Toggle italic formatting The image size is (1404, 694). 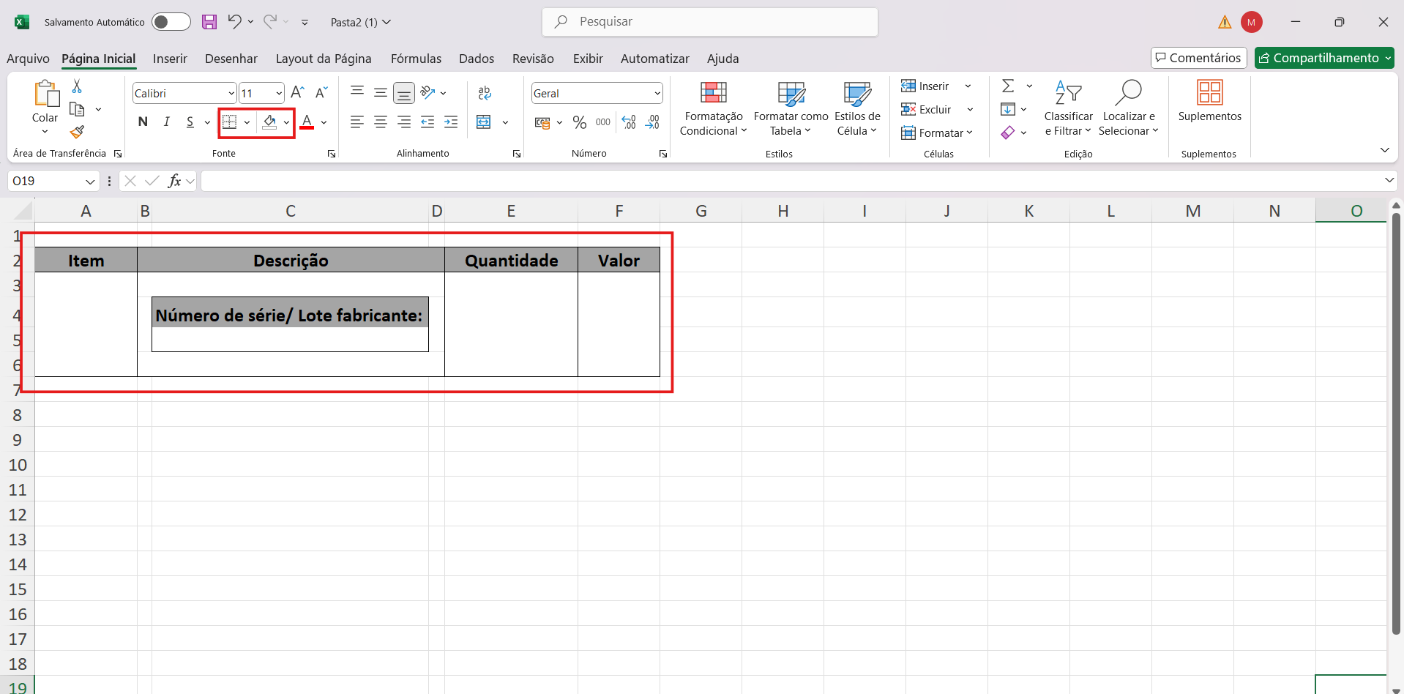167,122
